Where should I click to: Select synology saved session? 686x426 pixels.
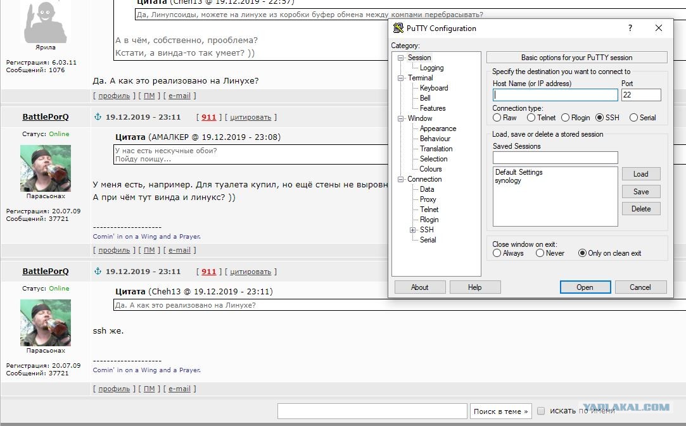click(508, 180)
